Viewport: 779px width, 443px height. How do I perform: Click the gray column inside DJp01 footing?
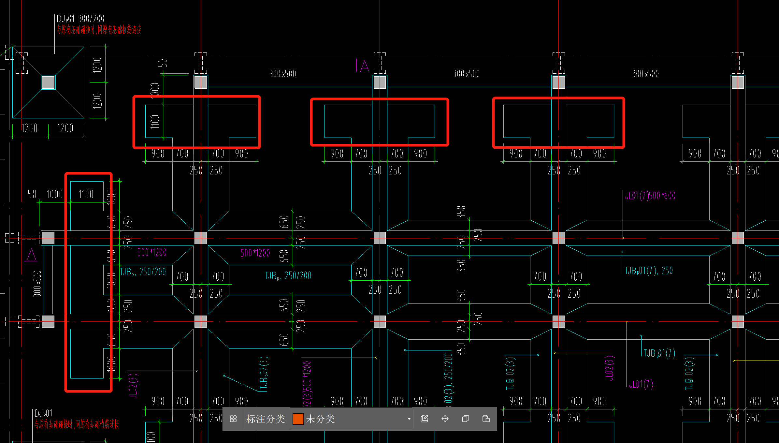48,82
